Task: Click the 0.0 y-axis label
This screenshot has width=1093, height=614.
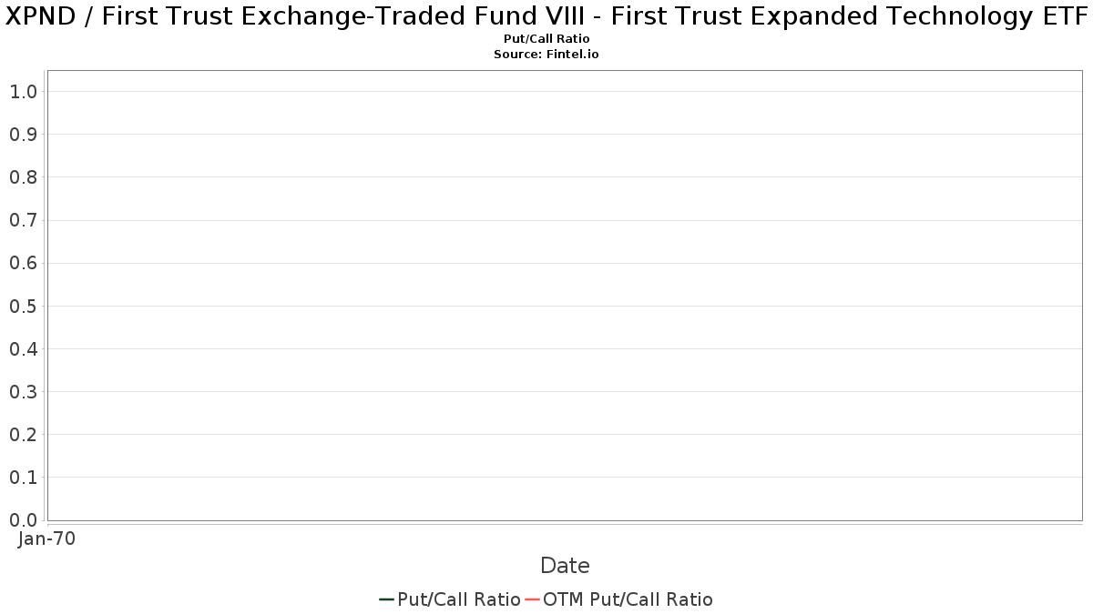Action: click(x=24, y=520)
